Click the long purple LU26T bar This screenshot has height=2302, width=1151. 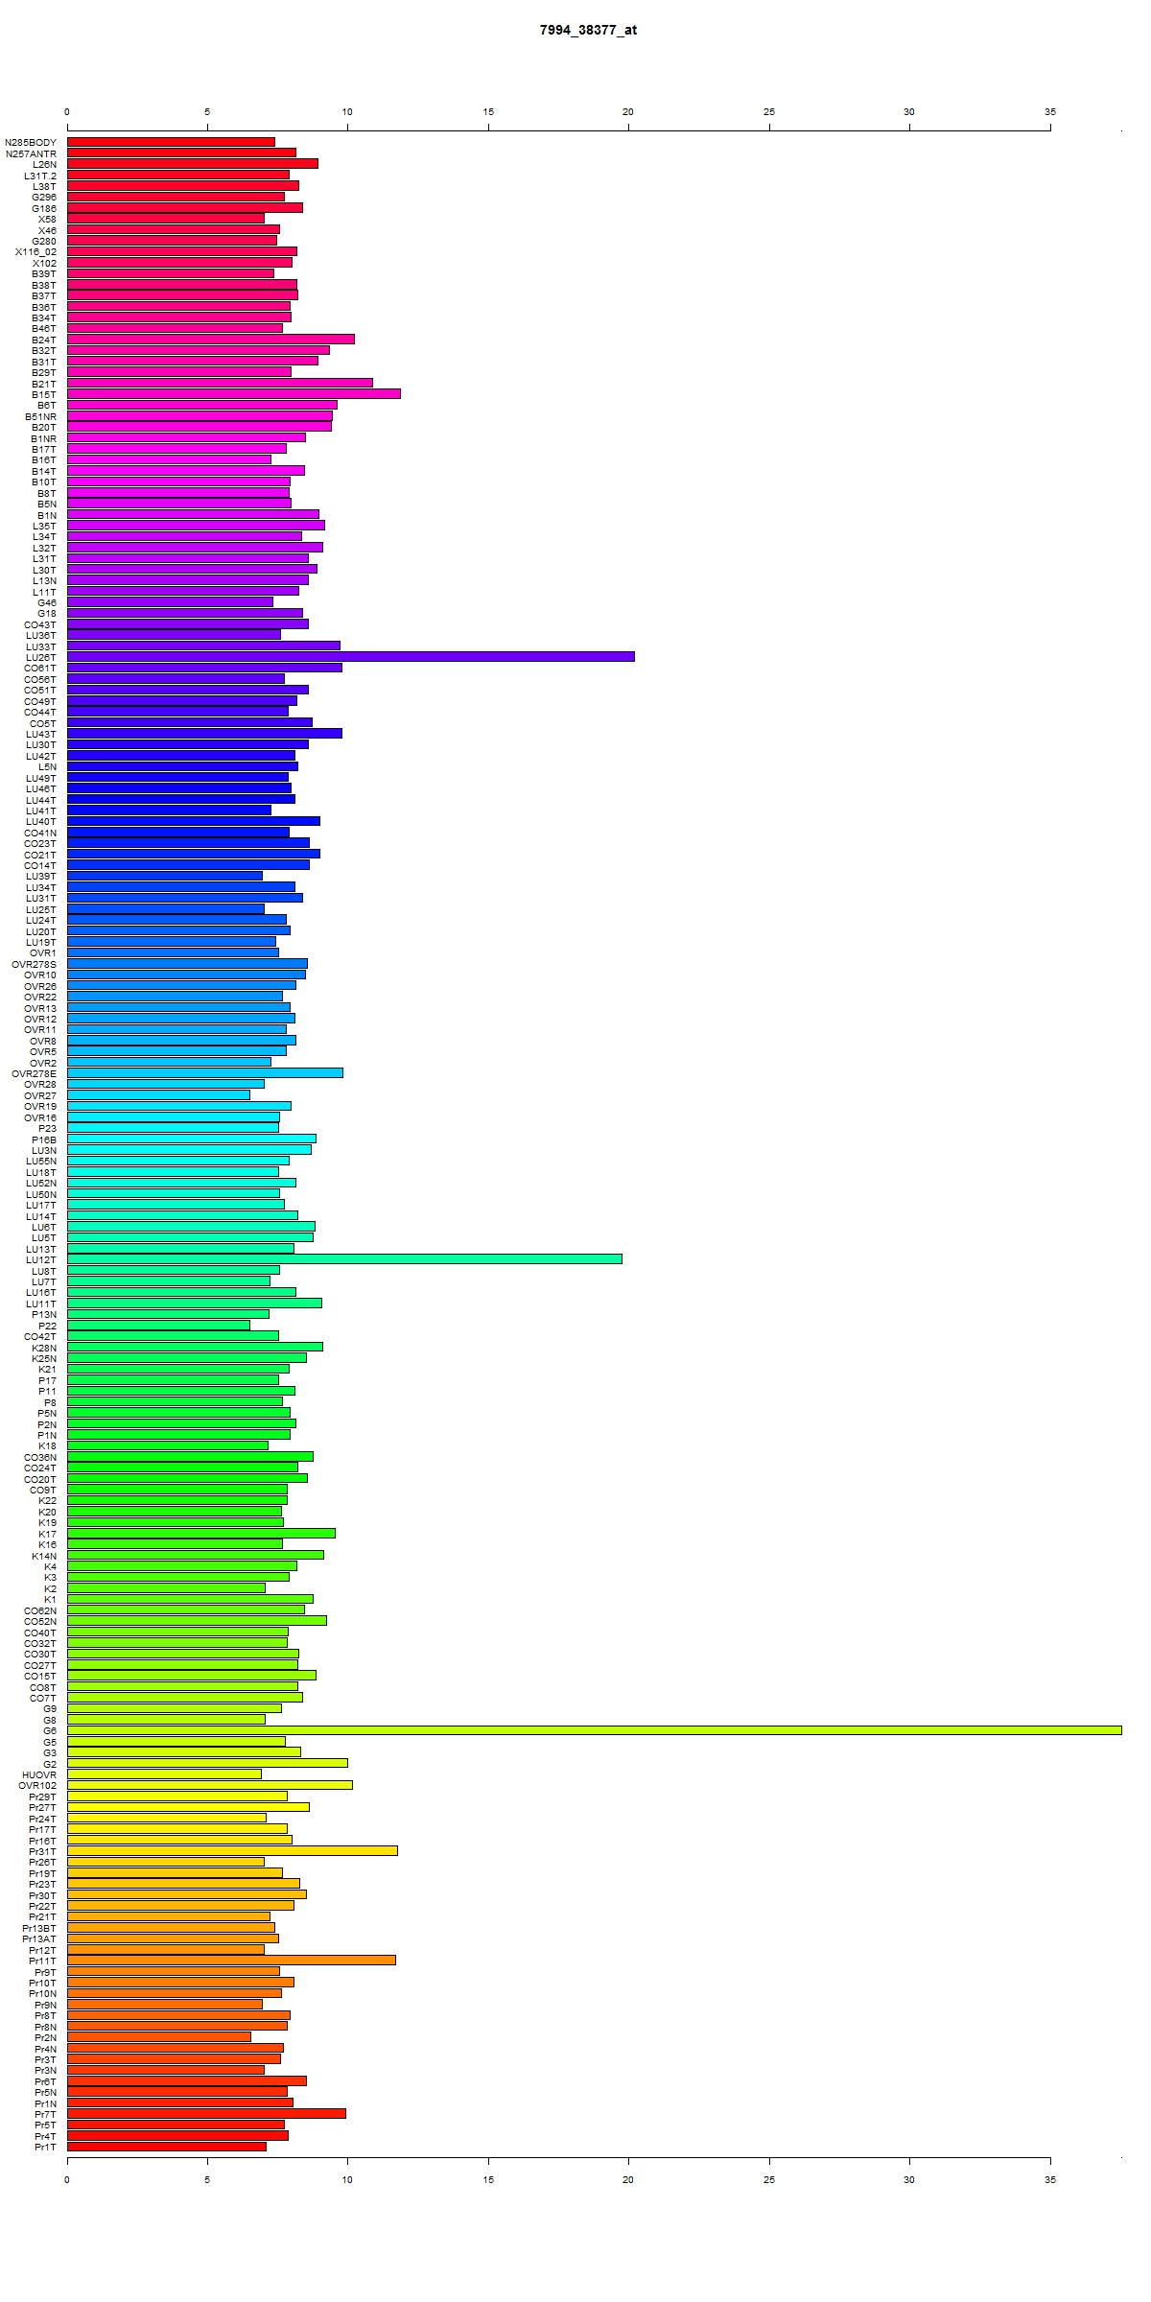tap(351, 657)
